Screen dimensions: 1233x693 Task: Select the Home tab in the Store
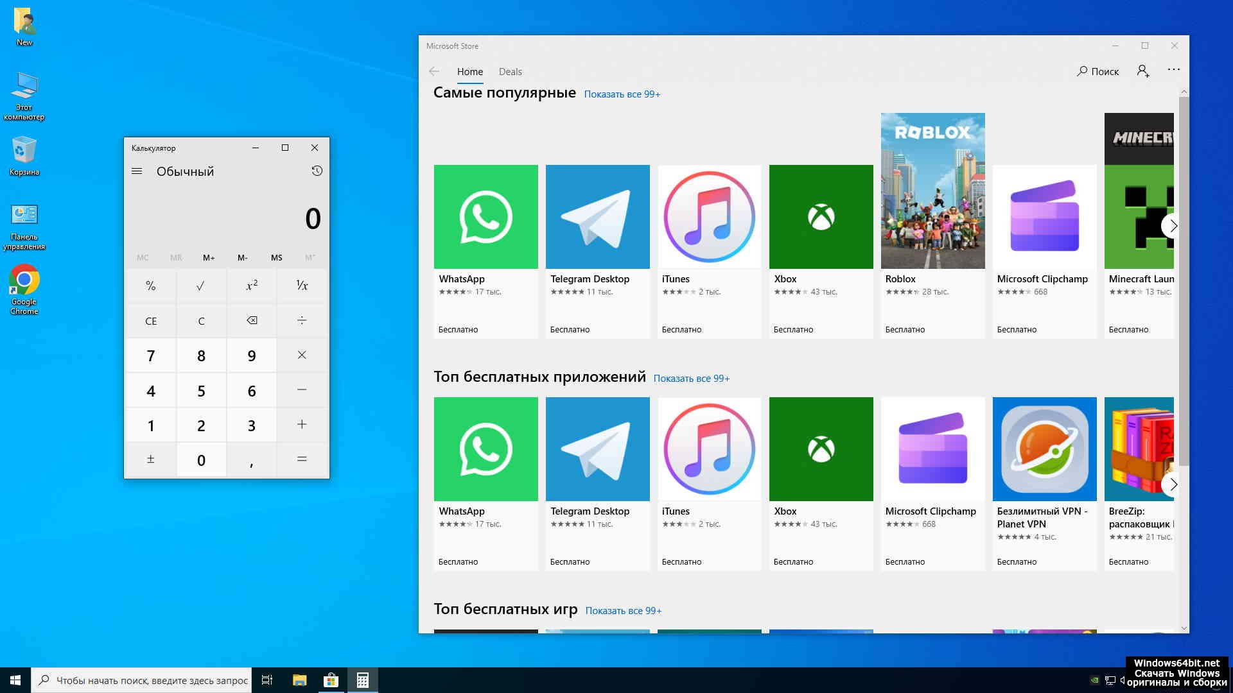point(469,72)
